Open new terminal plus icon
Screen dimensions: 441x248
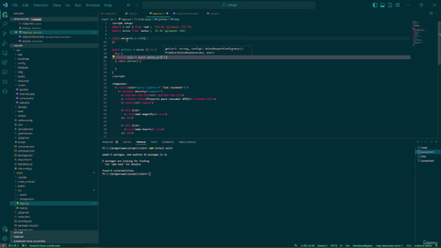[418, 142]
